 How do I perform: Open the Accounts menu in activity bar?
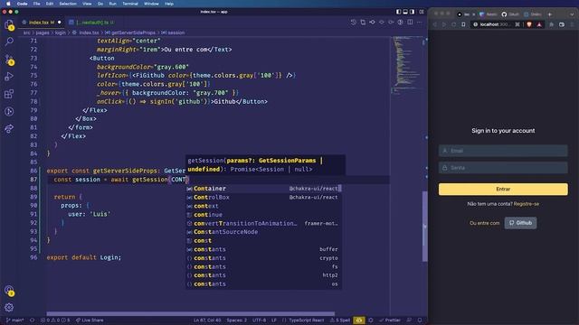click(9, 291)
